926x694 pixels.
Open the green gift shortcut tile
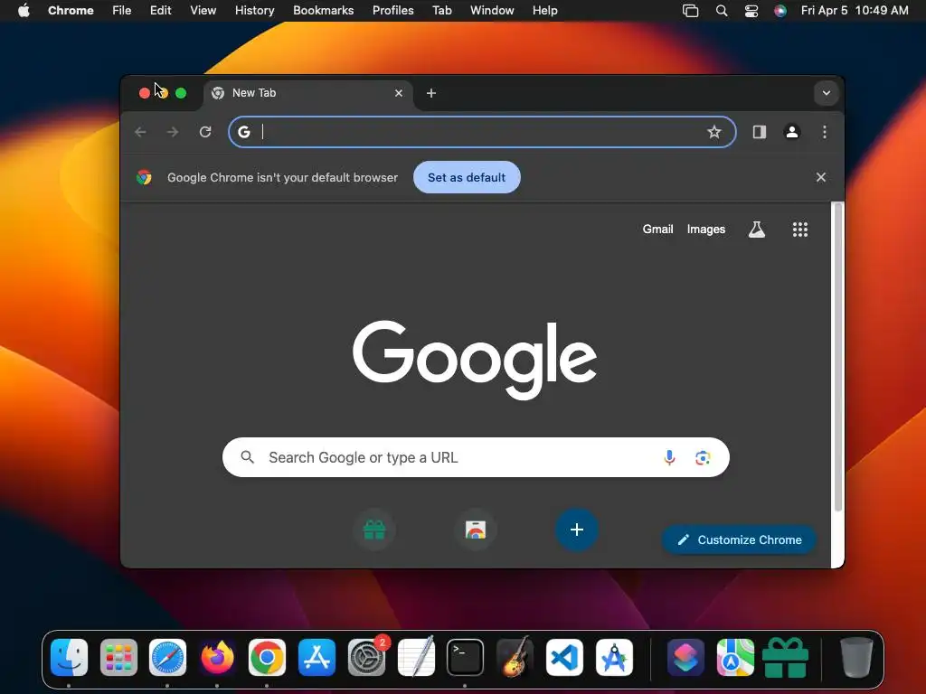373,530
